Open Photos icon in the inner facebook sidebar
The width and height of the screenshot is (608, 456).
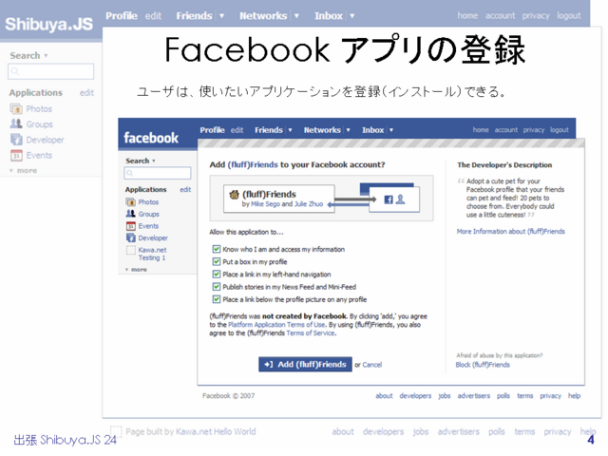130,202
